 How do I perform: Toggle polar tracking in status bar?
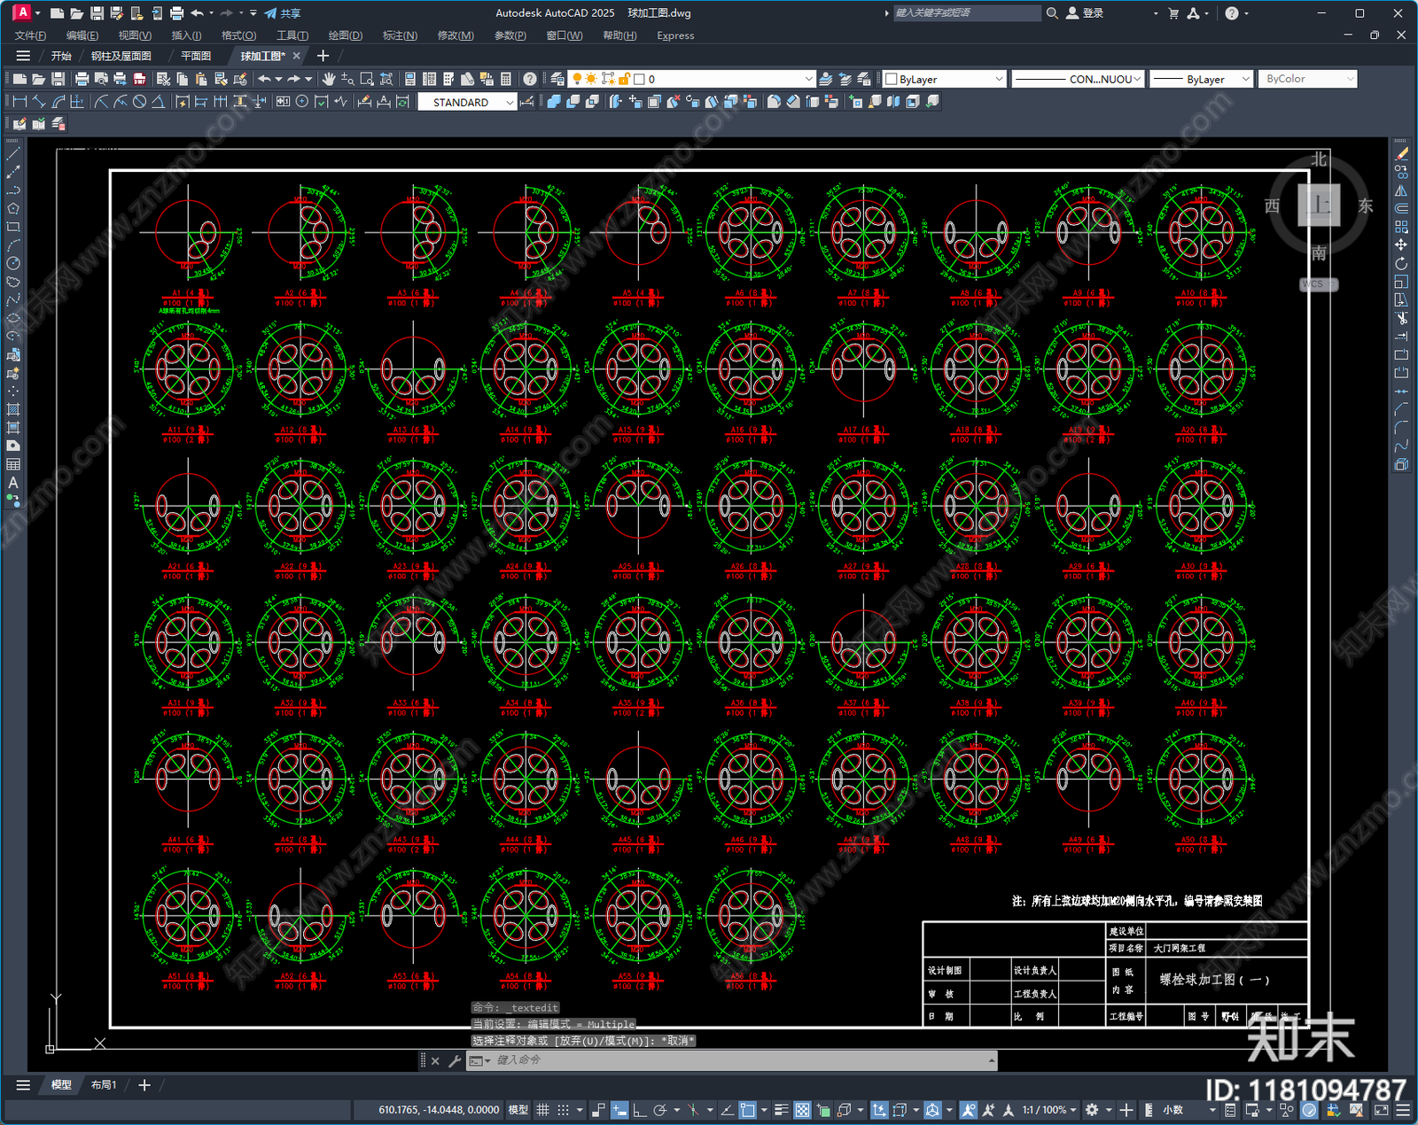coord(660,1110)
